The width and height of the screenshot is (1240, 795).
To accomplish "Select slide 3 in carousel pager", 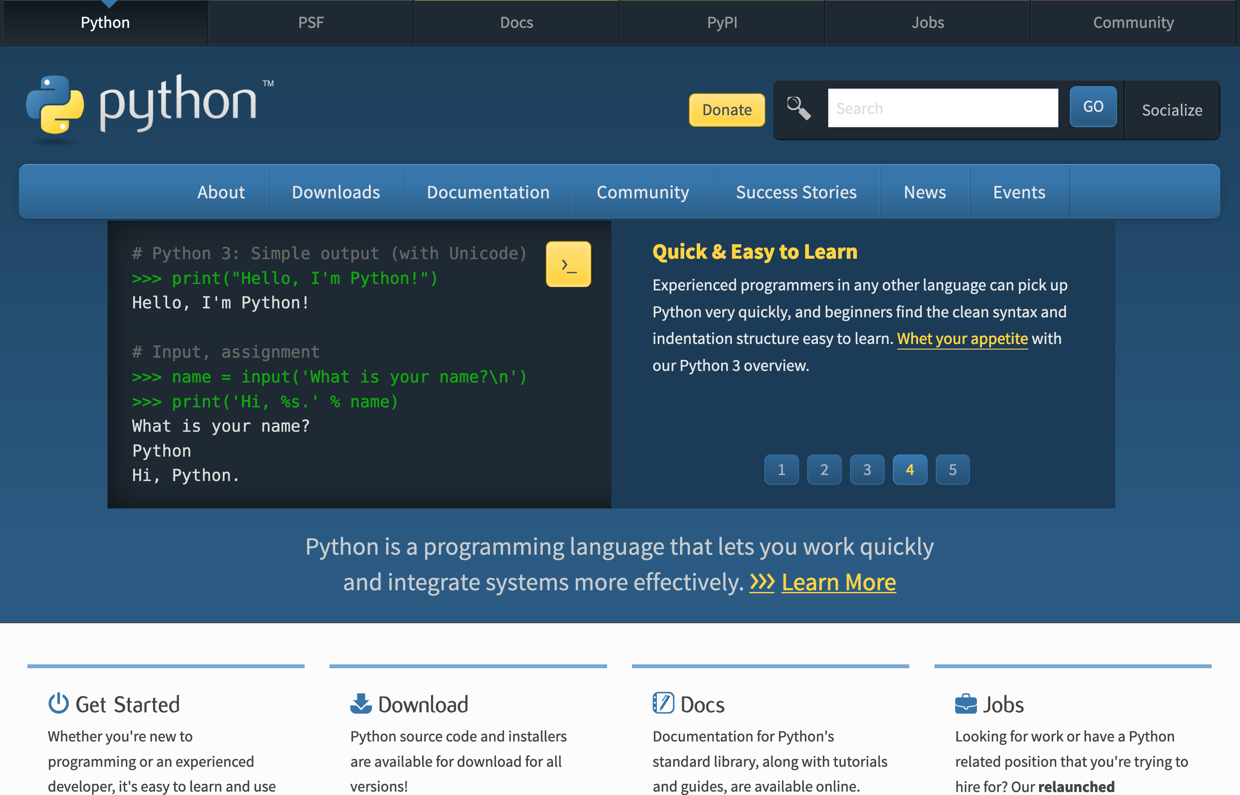I will pyautogui.click(x=867, y=470).
